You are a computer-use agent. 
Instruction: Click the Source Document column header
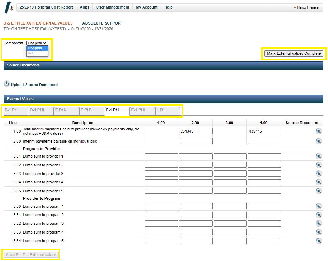pos(302,123)
